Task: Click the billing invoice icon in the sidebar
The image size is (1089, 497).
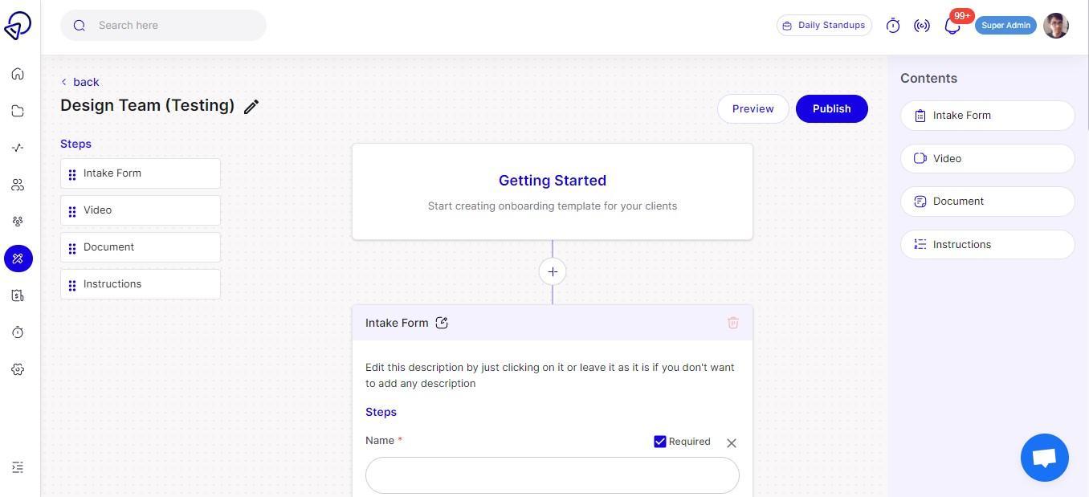Action: (x=18, y=295)
